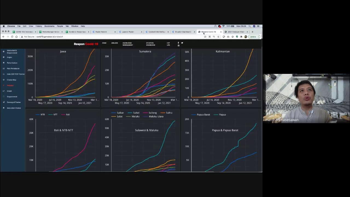
Task: Select the Angka icon in the sidebar
Action: pyautogui.click(x=4, y=57)
